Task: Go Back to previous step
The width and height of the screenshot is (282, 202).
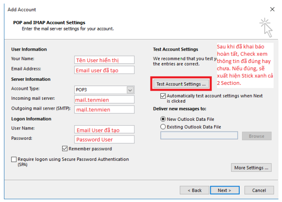Action: tap(194, 191)
